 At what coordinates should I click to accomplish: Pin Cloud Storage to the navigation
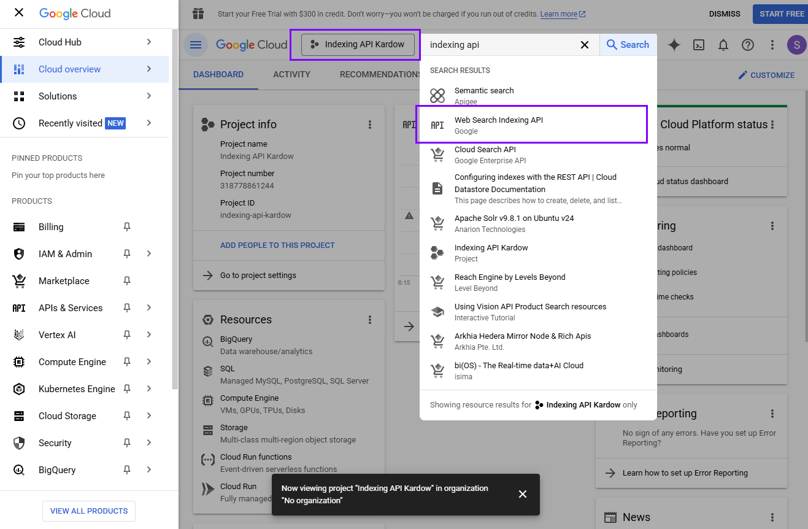pos(126,415)
